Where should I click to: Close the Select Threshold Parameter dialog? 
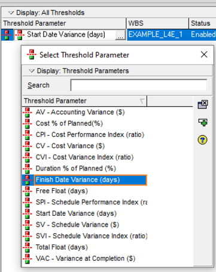[204, 54]
